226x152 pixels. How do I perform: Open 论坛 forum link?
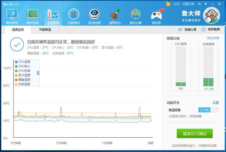click(177, 4)
